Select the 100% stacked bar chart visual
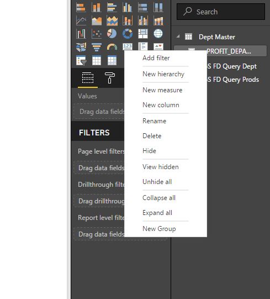Viewport: 270px width, 299px height. tap(142, 7)
